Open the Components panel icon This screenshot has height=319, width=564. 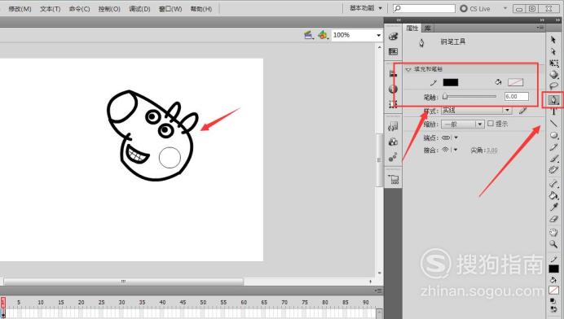393,142
